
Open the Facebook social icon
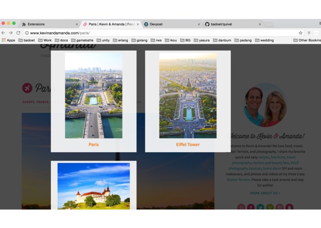click(251, 207)
